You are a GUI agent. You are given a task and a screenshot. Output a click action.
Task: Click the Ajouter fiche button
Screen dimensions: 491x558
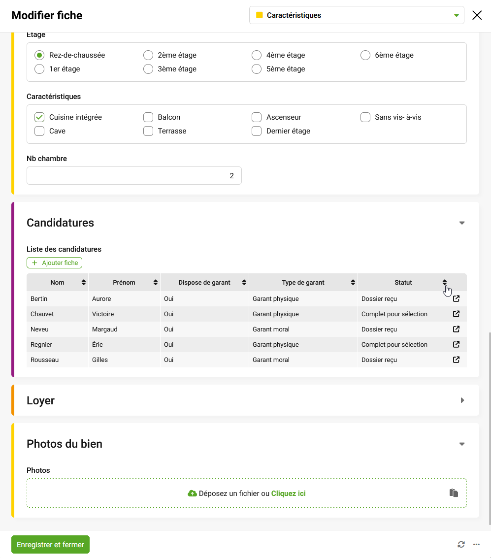pyautogui.click(x=55, y=263)
